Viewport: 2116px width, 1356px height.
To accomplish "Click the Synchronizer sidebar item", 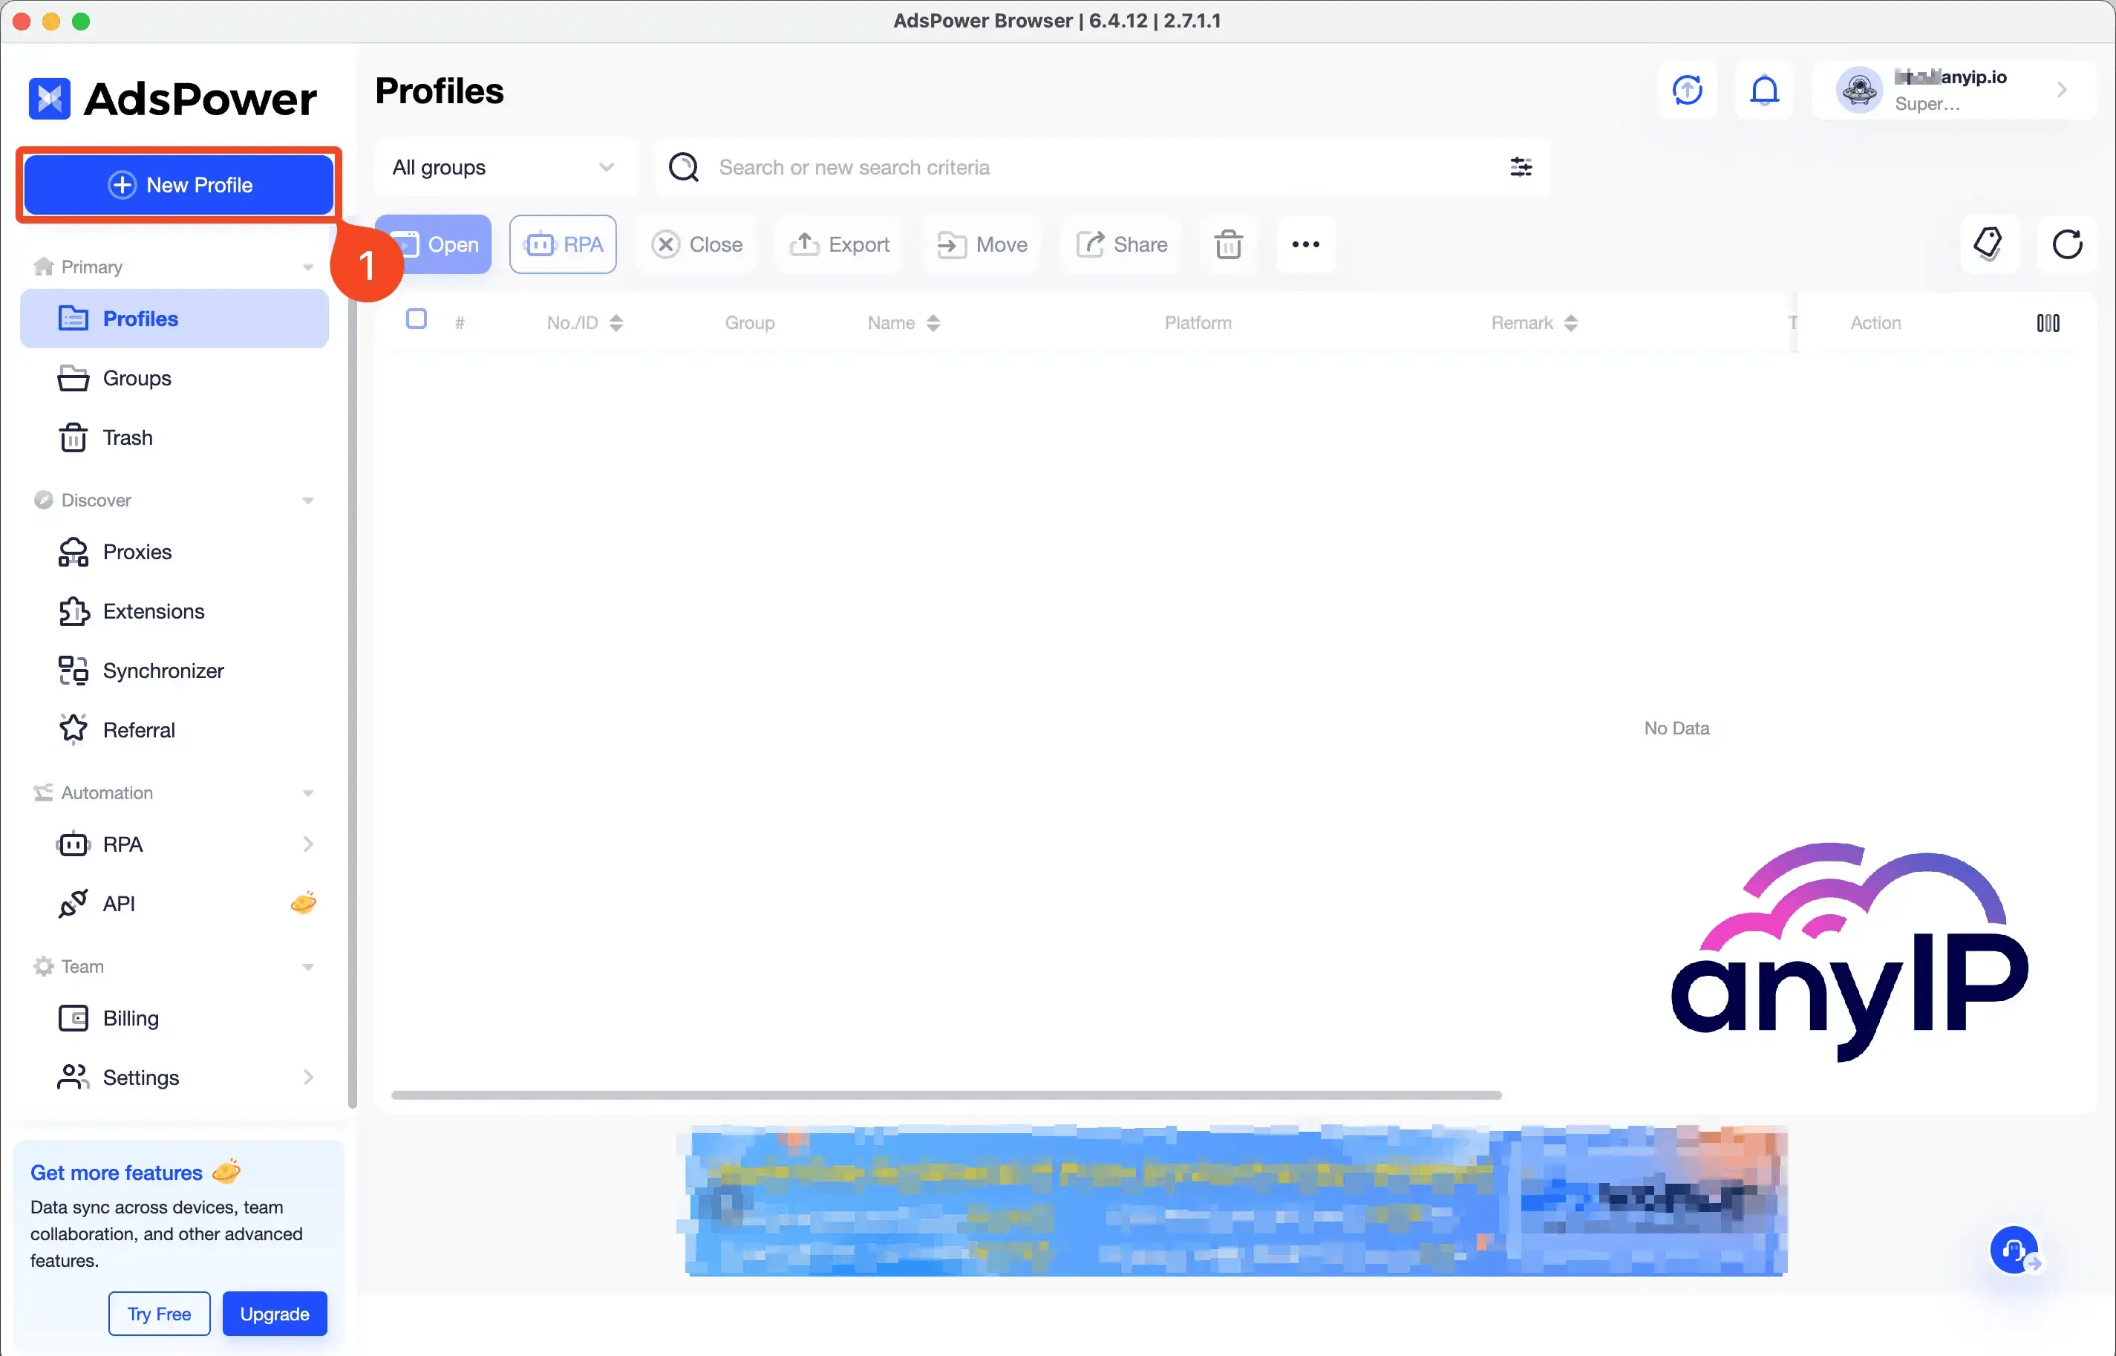I will tap(163, 670).
